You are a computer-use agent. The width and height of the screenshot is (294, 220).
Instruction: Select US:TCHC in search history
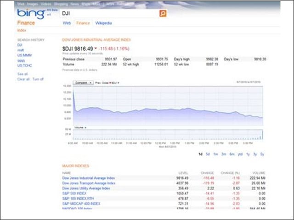[25, 66]
